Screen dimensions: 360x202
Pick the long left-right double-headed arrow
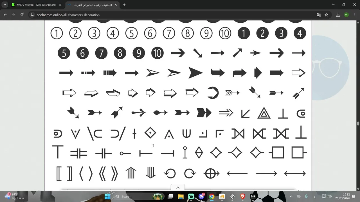click(295, 174)
